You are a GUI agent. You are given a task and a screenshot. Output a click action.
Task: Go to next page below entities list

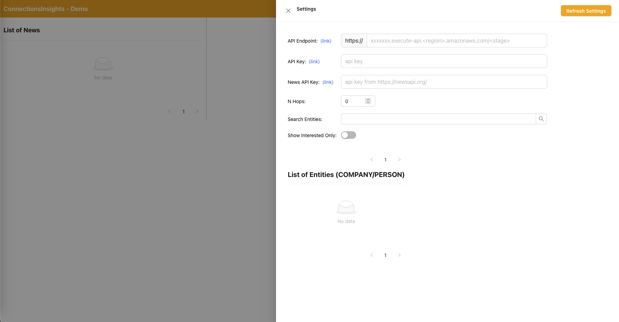399,255
